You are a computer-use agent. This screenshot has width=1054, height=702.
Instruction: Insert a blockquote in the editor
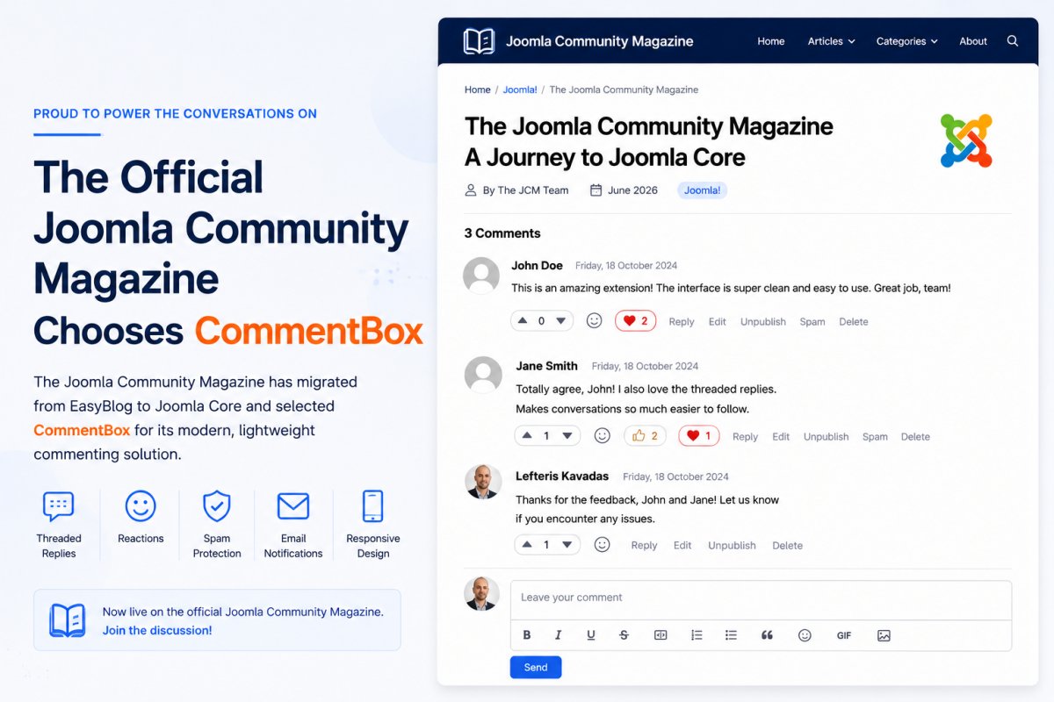coord(767,635)
